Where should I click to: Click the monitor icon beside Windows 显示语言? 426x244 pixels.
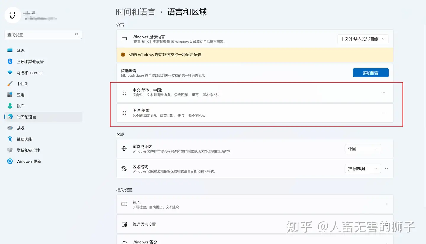pyautogui.click(x=124, y=39)
